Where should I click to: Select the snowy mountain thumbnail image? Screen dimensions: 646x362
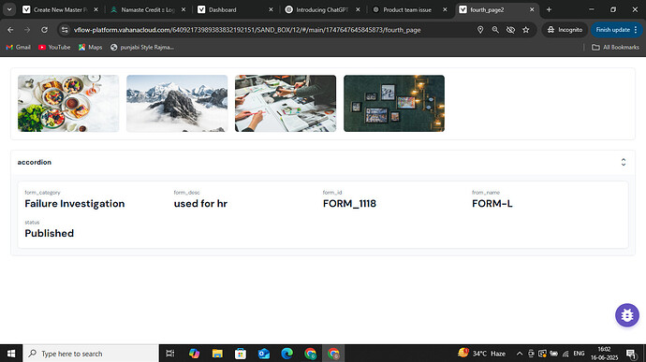177,104
